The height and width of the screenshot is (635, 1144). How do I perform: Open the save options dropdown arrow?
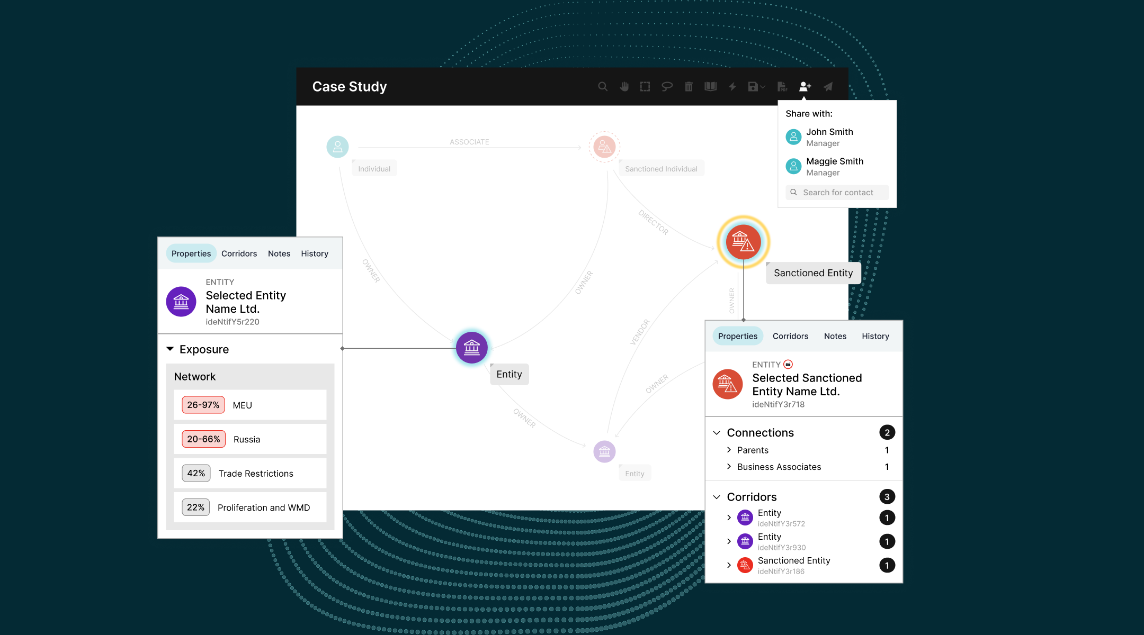pos(763,86)
